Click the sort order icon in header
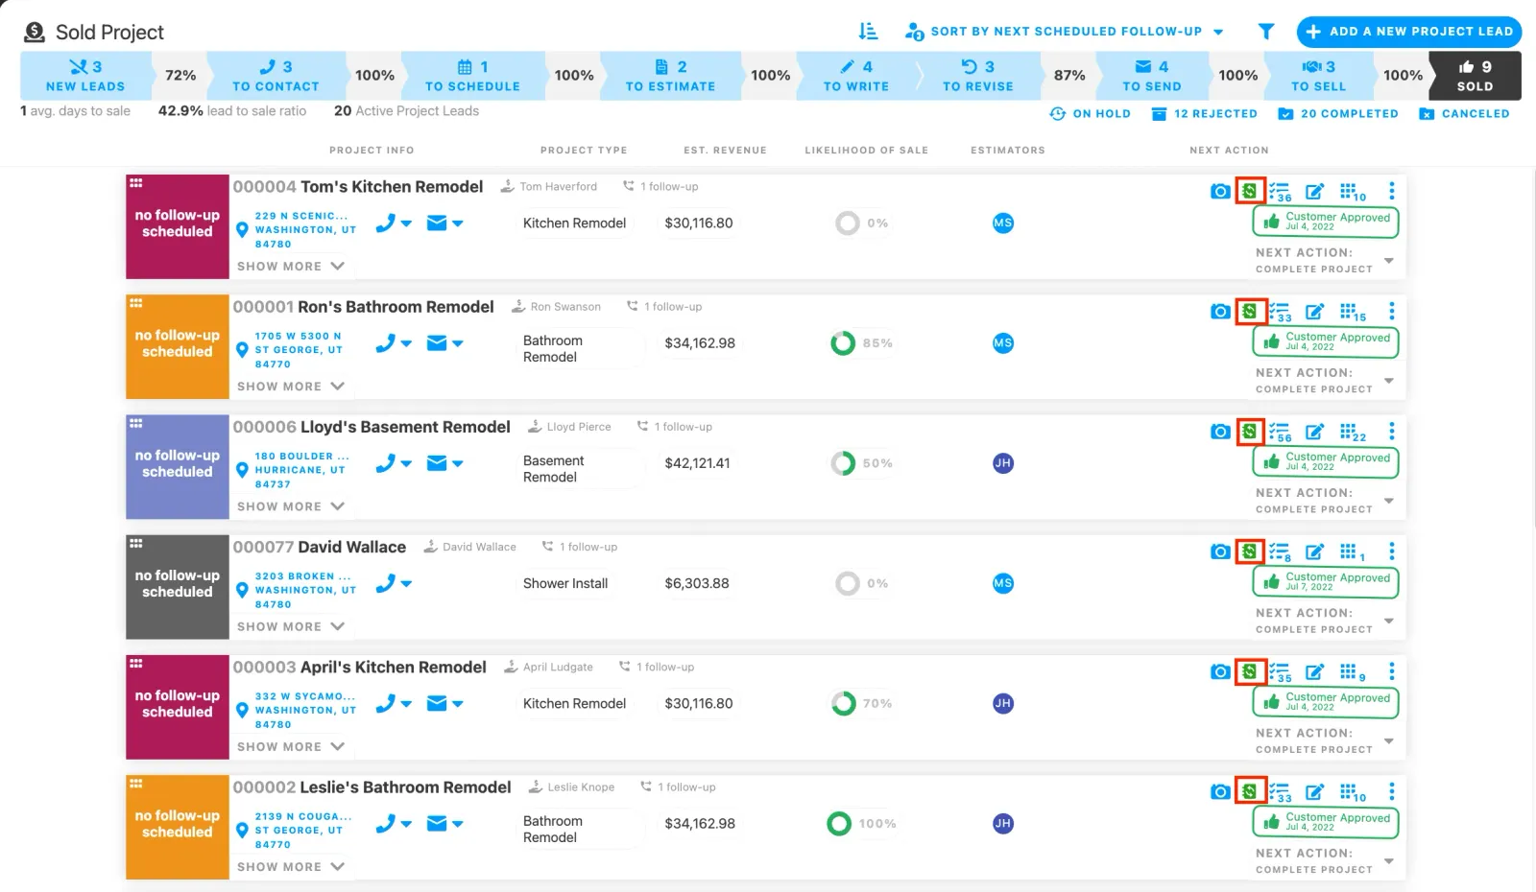1536x892 pixels. click(868, 32)
